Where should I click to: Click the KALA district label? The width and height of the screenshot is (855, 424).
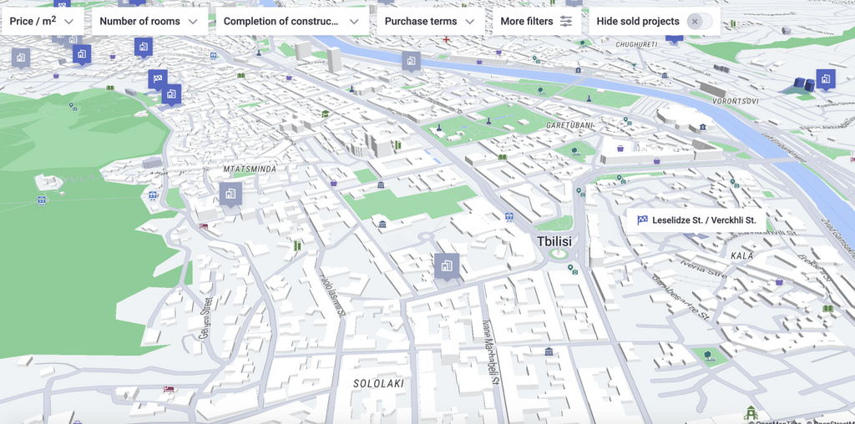[741, 255]
